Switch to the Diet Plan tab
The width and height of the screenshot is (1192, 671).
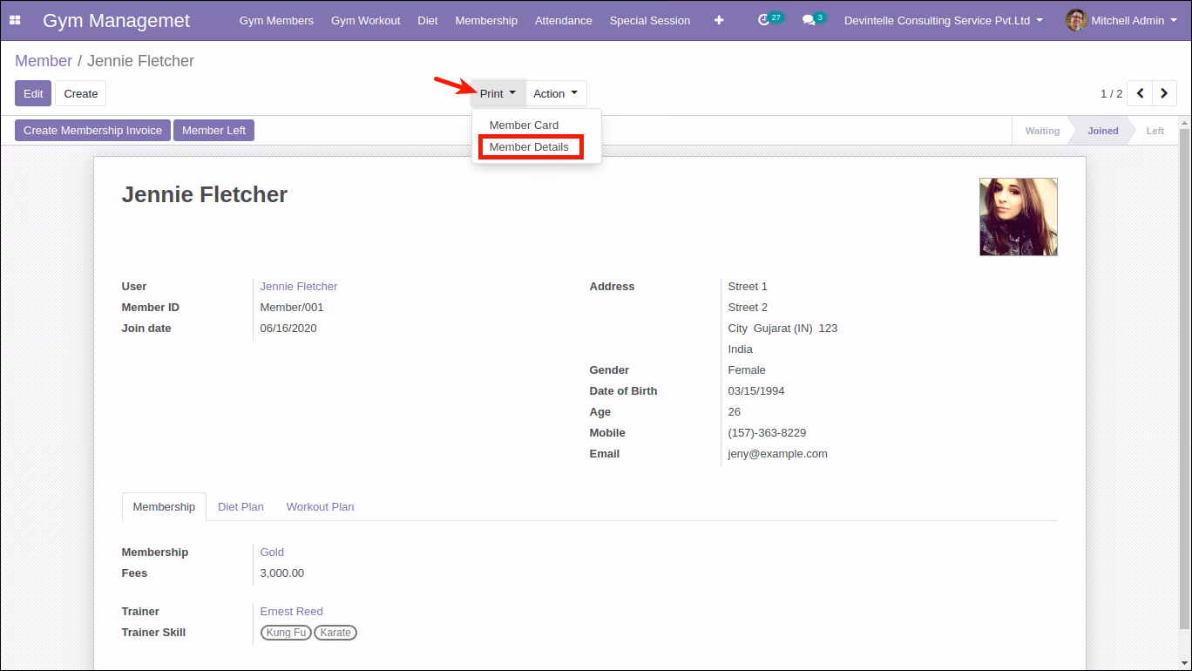[x=240, y=506]
